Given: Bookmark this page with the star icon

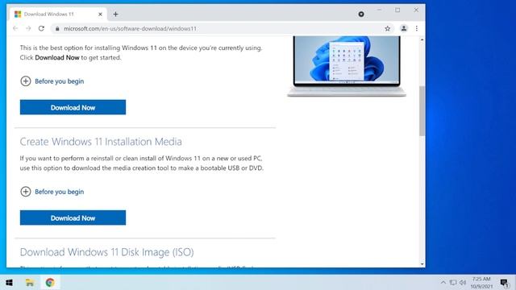Looking at the screenshot, I should [x=387, y=29].
